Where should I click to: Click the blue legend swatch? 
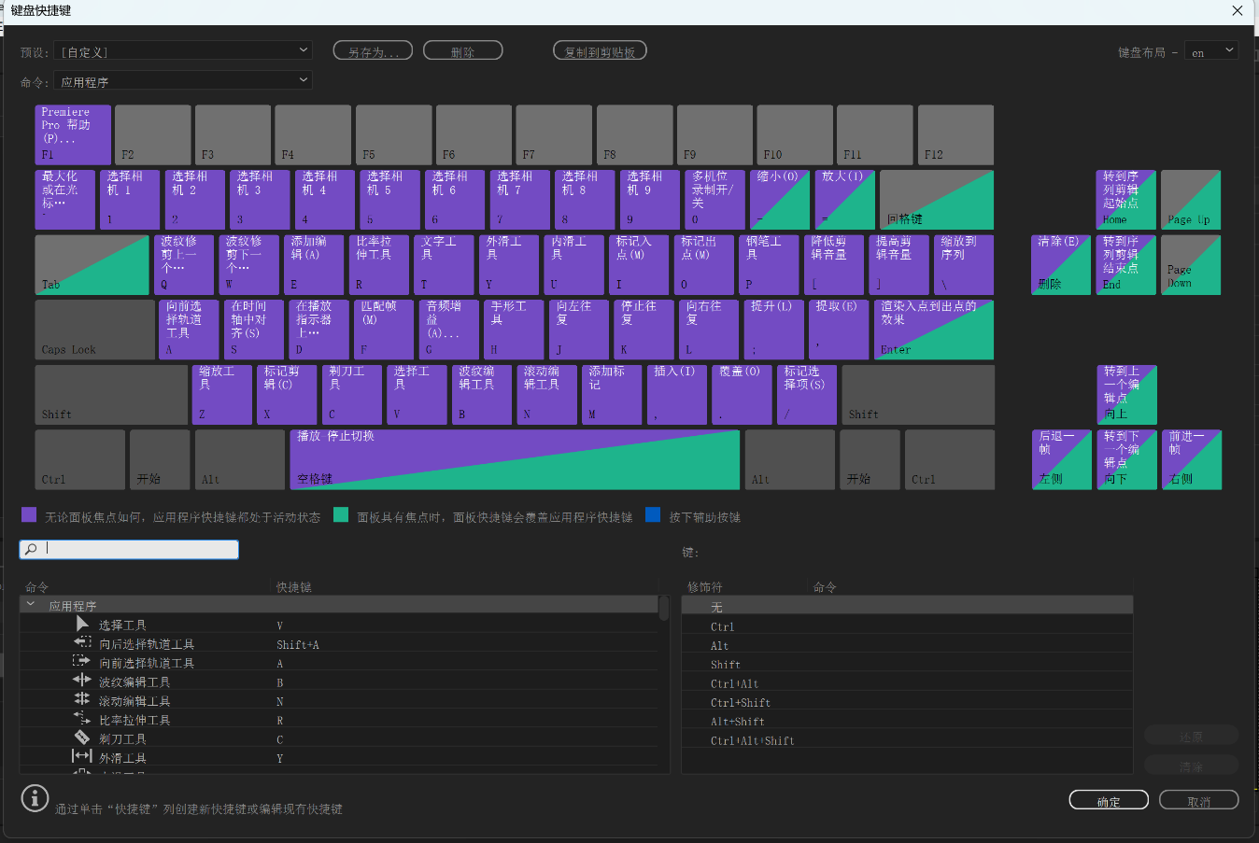click(653, 515)
